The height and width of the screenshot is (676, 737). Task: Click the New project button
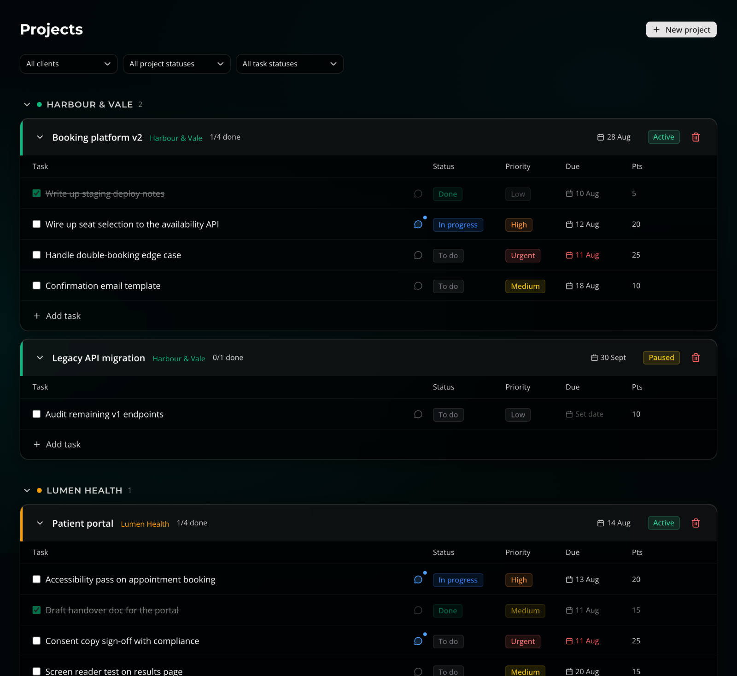tap(681, 29)
